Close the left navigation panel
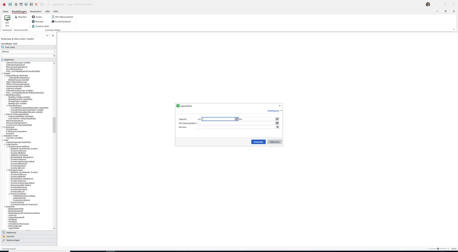 53,36
